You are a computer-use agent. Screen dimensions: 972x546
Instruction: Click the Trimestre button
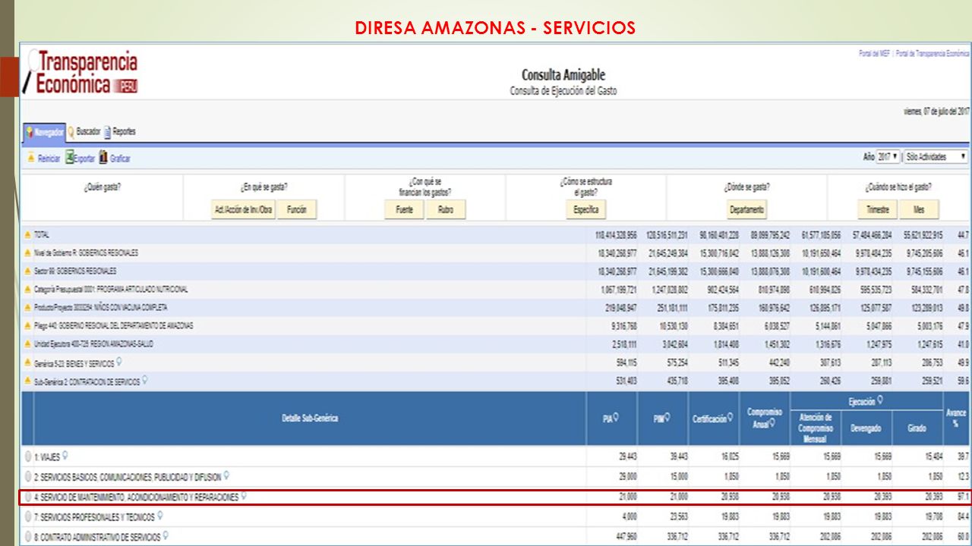tap(877, 209)
